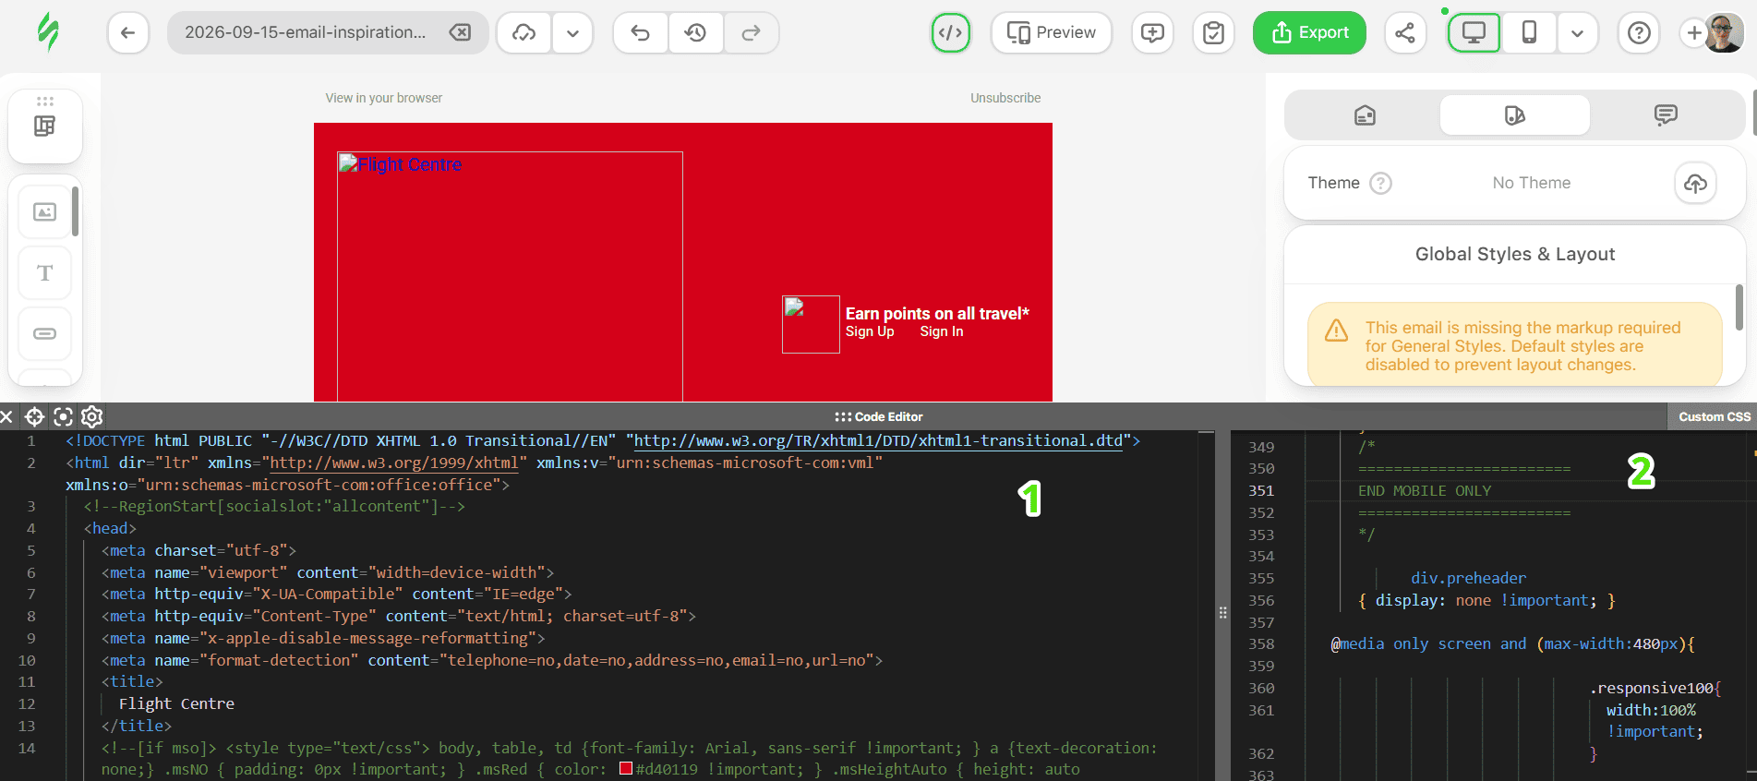Click the missing markup warning icon
This screenshot has width=1757, height=781.
point(1336,330)
